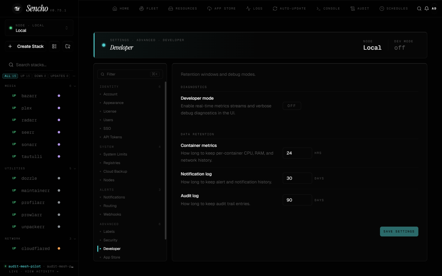This screenshot has width=442, height=276.
Task: Click the Sencho logo icon
Action: coord(17,9)
